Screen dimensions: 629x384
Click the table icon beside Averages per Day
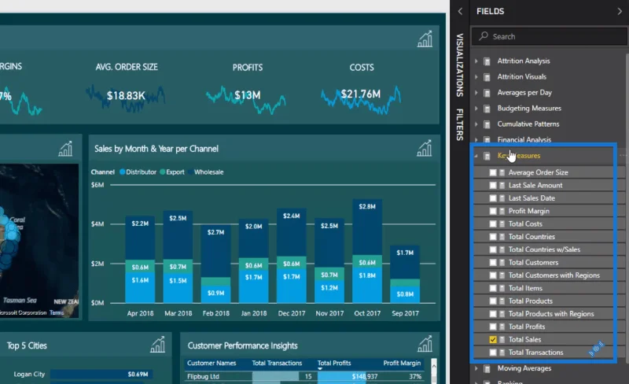click(487, 93)
